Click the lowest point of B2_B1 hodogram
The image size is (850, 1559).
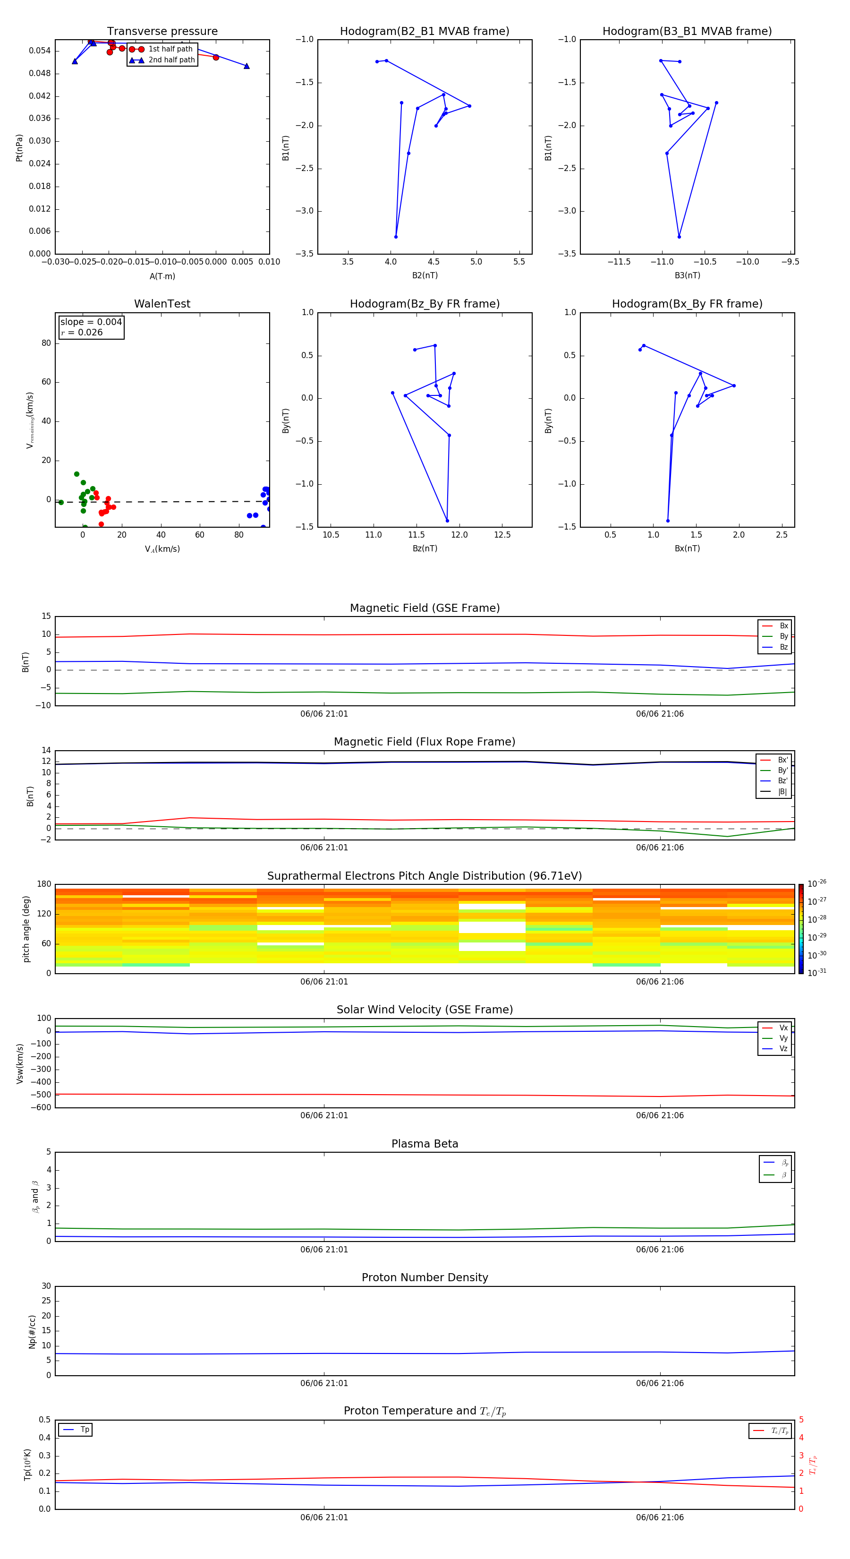pos(396,237)
